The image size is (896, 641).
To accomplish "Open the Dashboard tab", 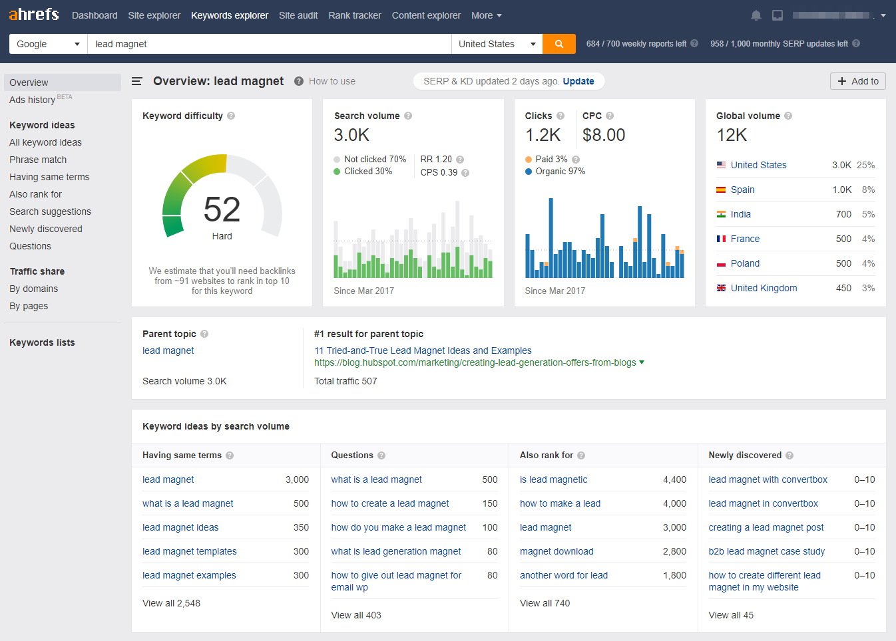I will pyautogui.click(x=95, y=15).
